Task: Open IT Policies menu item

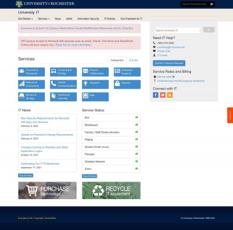Action: (110, 19)
